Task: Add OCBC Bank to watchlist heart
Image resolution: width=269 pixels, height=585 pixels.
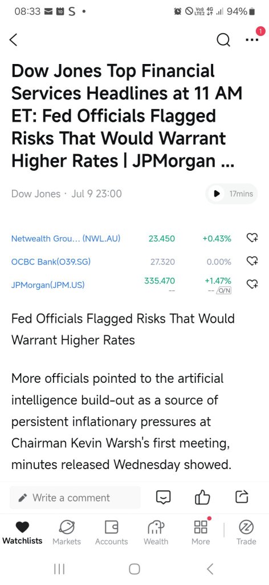Action: click(x=252, y=261)
